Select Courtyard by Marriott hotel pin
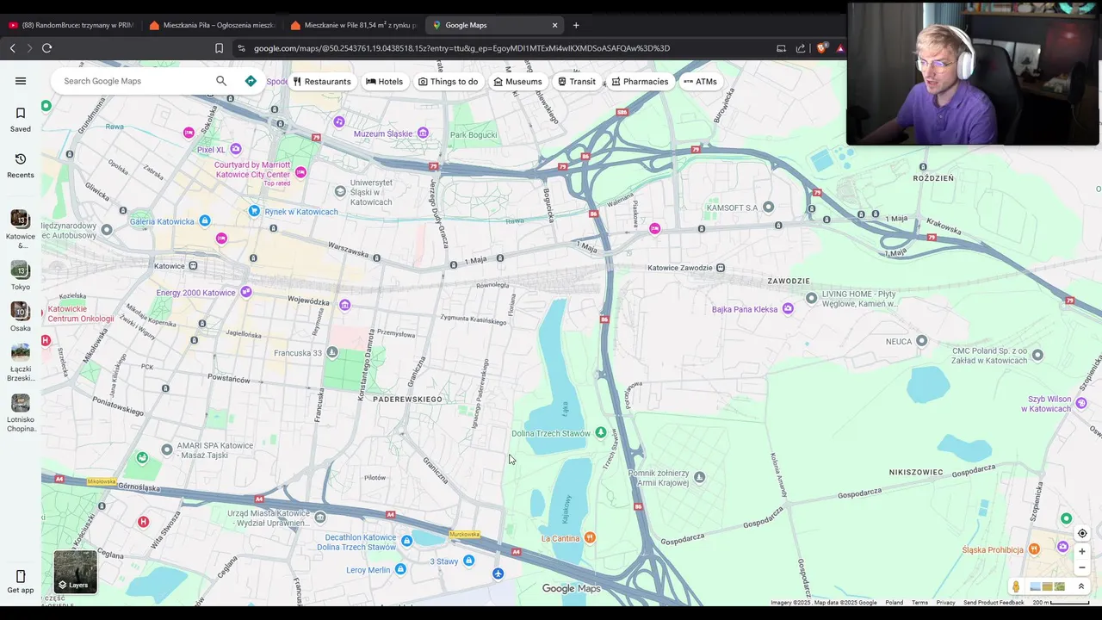 click(300, 172)
